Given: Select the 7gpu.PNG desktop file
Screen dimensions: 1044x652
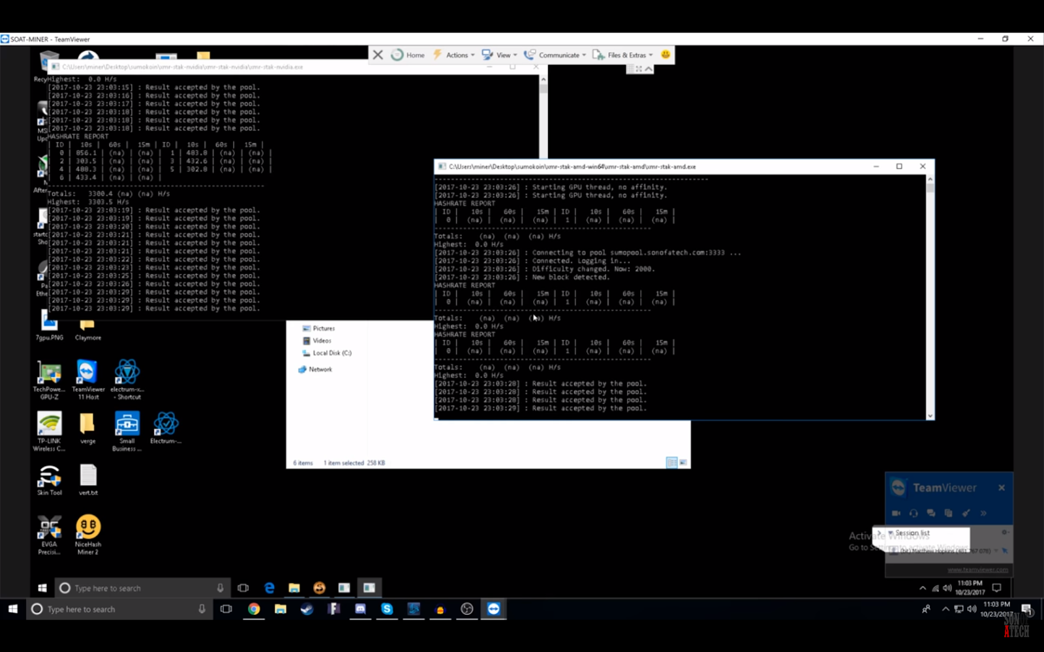Looking at the screenshot, I should (x=50, y=325).
